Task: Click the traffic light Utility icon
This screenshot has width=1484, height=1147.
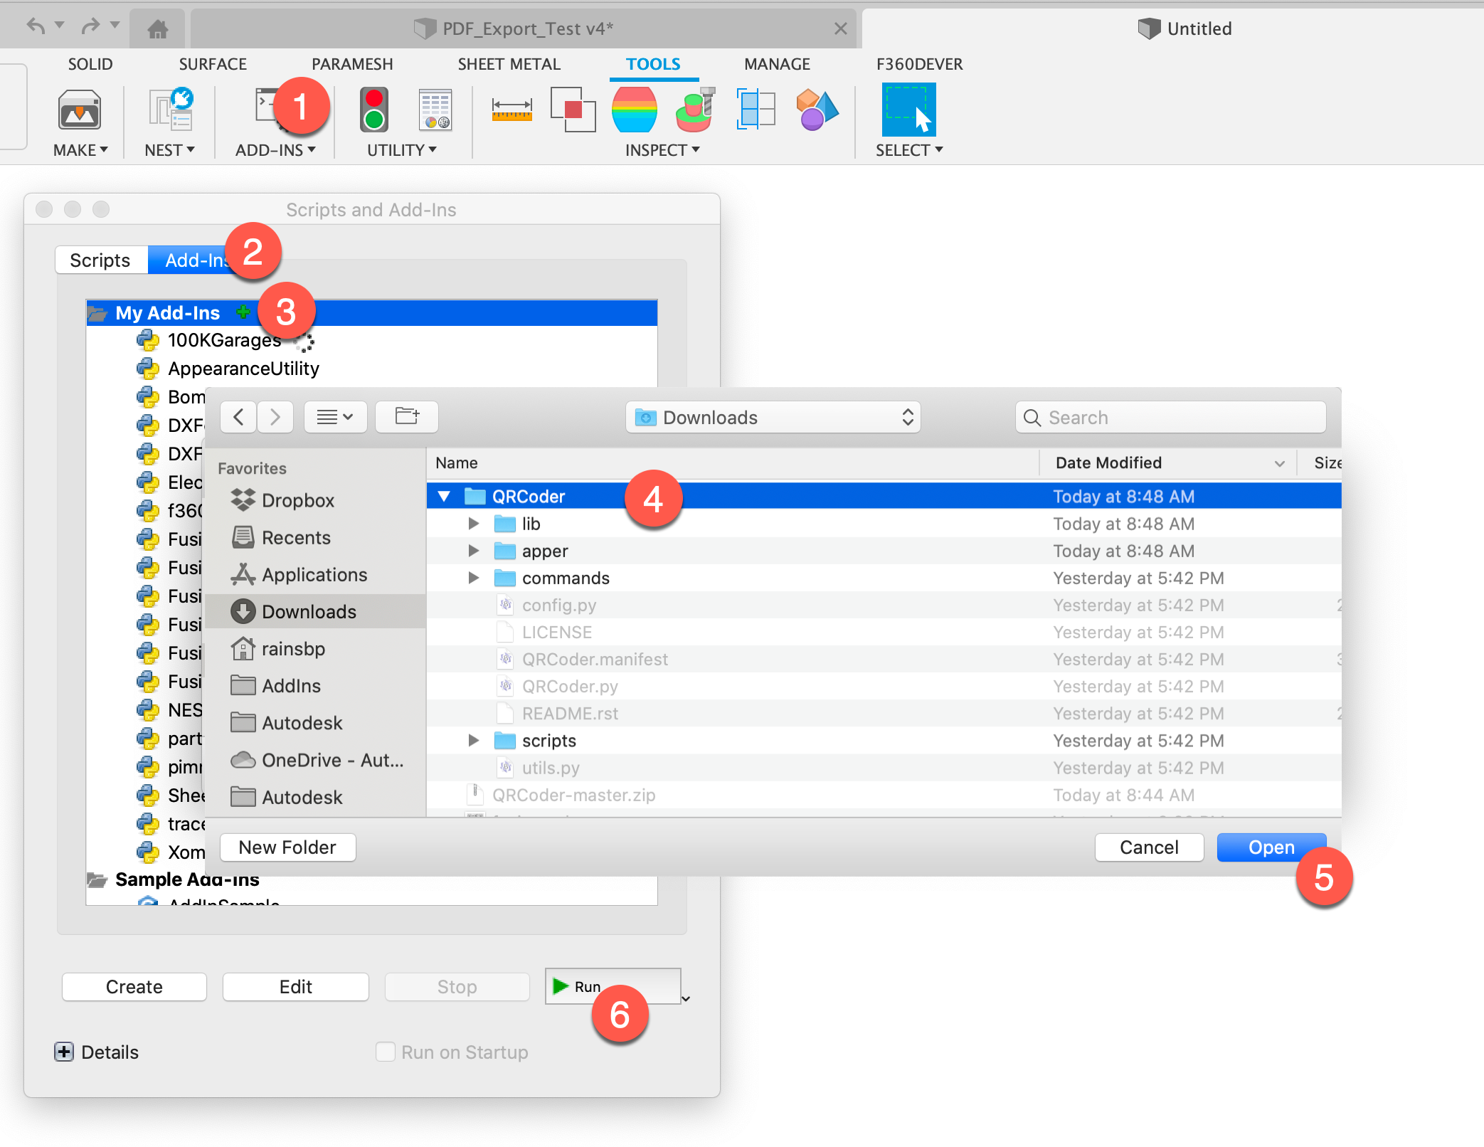Action: point(373,110)
